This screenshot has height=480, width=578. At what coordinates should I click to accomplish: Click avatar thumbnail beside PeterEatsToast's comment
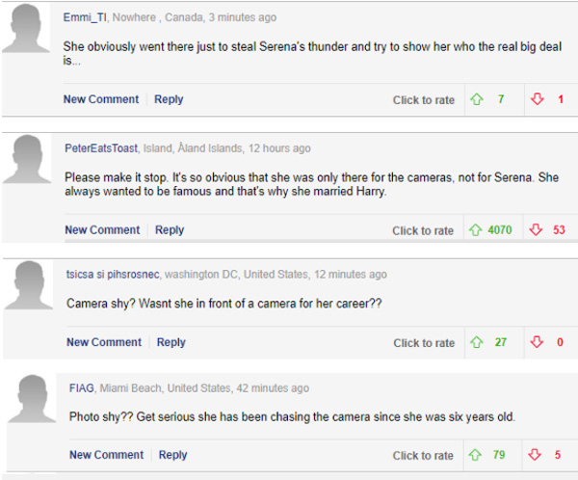(29, 161)
